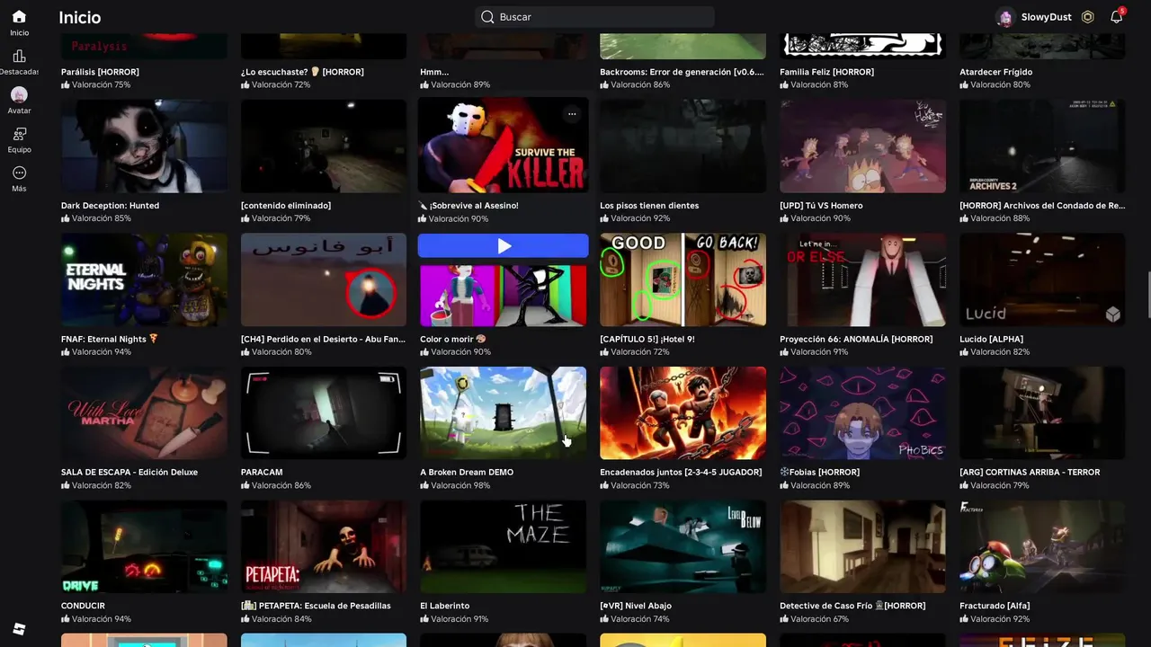Image resolution: width=1151 pixels, height=647 pixels.
Task: Open Detective de Caso Frío thumbnail
Action: tap(863, 546)
